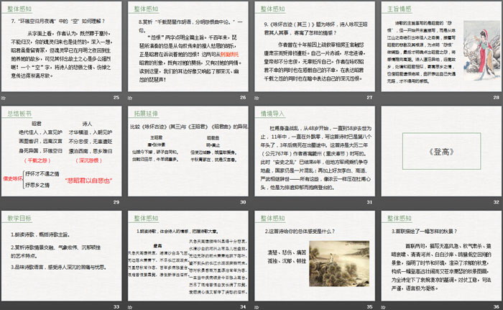503x310 pixels.
Task: Click the animation star icon under slide 25
Action: tap(4, 98)
